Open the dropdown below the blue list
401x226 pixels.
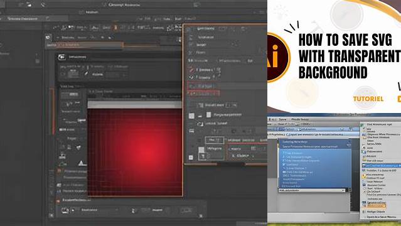(312, 190)
